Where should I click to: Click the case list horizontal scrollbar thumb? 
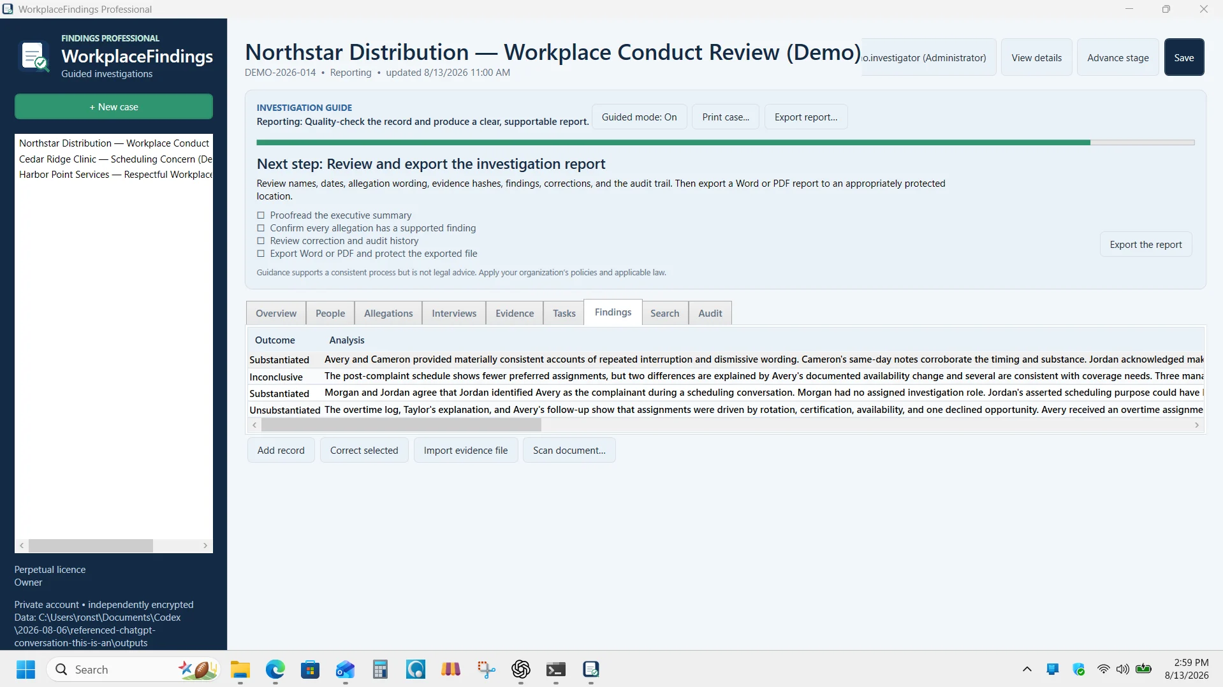tap(91, 546)
